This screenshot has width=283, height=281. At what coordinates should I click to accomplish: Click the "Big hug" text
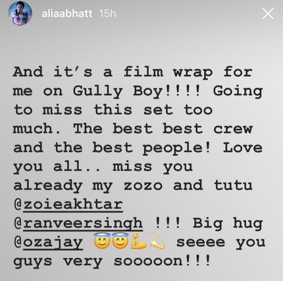click(x=228, y=224)
